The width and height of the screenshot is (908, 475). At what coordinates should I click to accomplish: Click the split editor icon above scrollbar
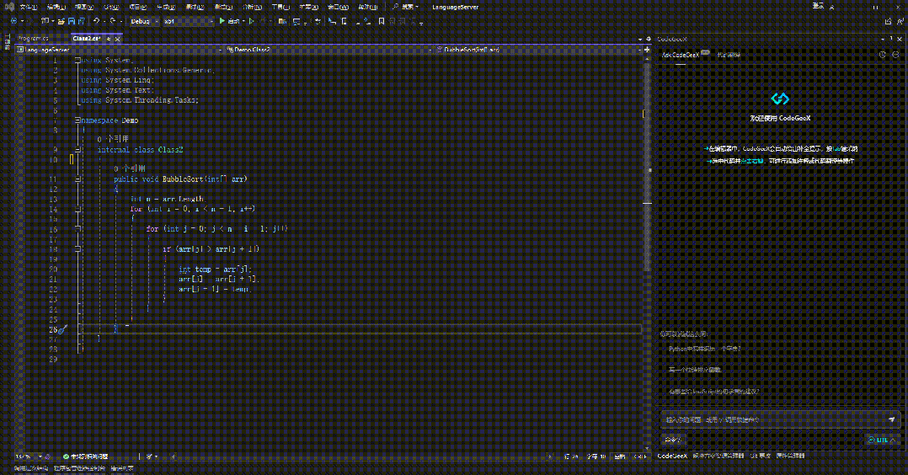point(647,50)
